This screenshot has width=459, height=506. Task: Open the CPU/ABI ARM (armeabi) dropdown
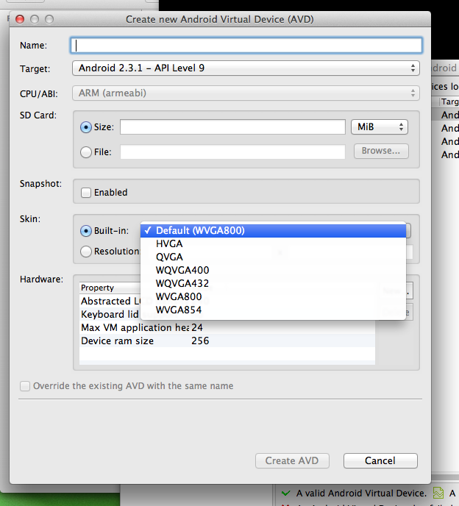(246, 93)
